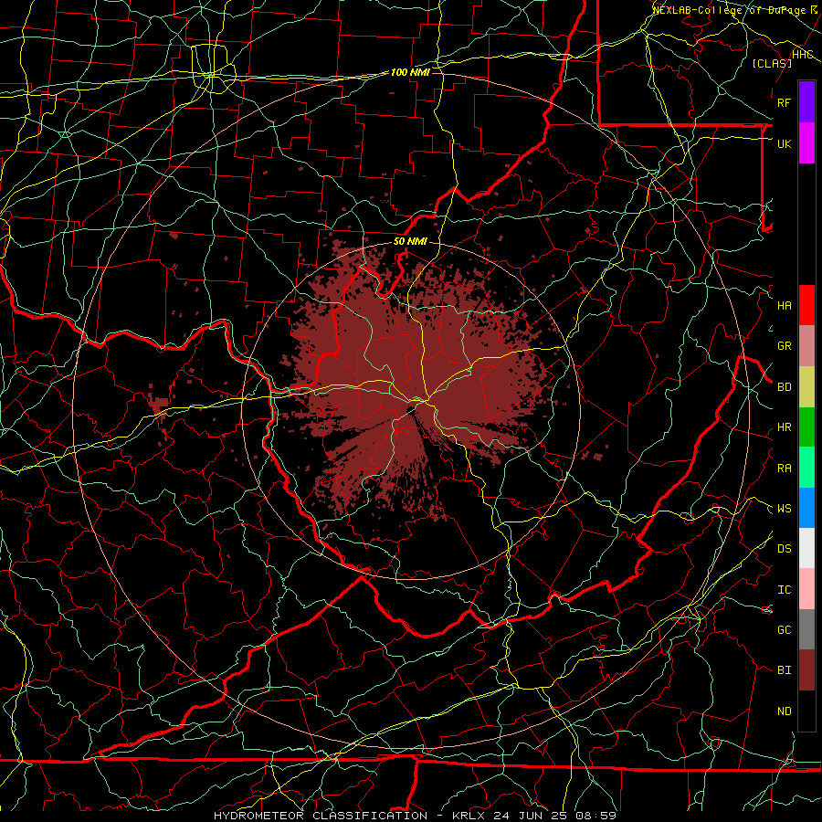Click the [CLAS] units label

click(x=772, y=63)
